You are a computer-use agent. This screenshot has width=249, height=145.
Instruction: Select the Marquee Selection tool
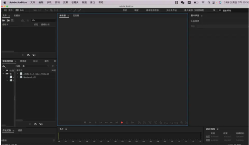click(x=65, y=10)
